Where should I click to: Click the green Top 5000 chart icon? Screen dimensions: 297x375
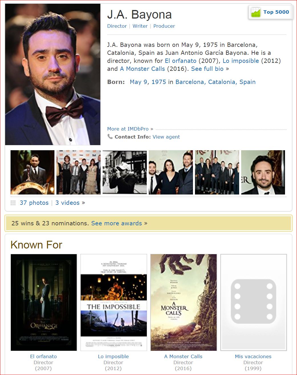(x=256, y=12)
